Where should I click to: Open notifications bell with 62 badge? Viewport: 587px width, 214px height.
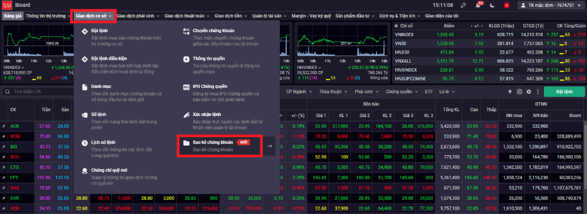(x=478, y=5)
